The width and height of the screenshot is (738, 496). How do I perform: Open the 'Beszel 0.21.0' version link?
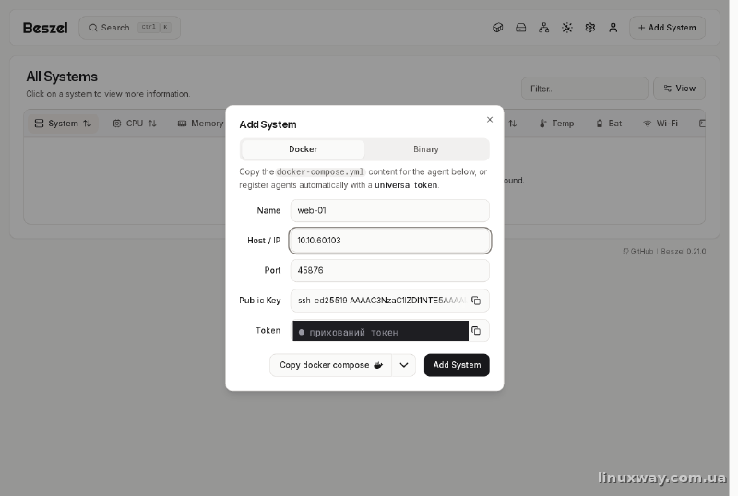(x=683, y=252)
